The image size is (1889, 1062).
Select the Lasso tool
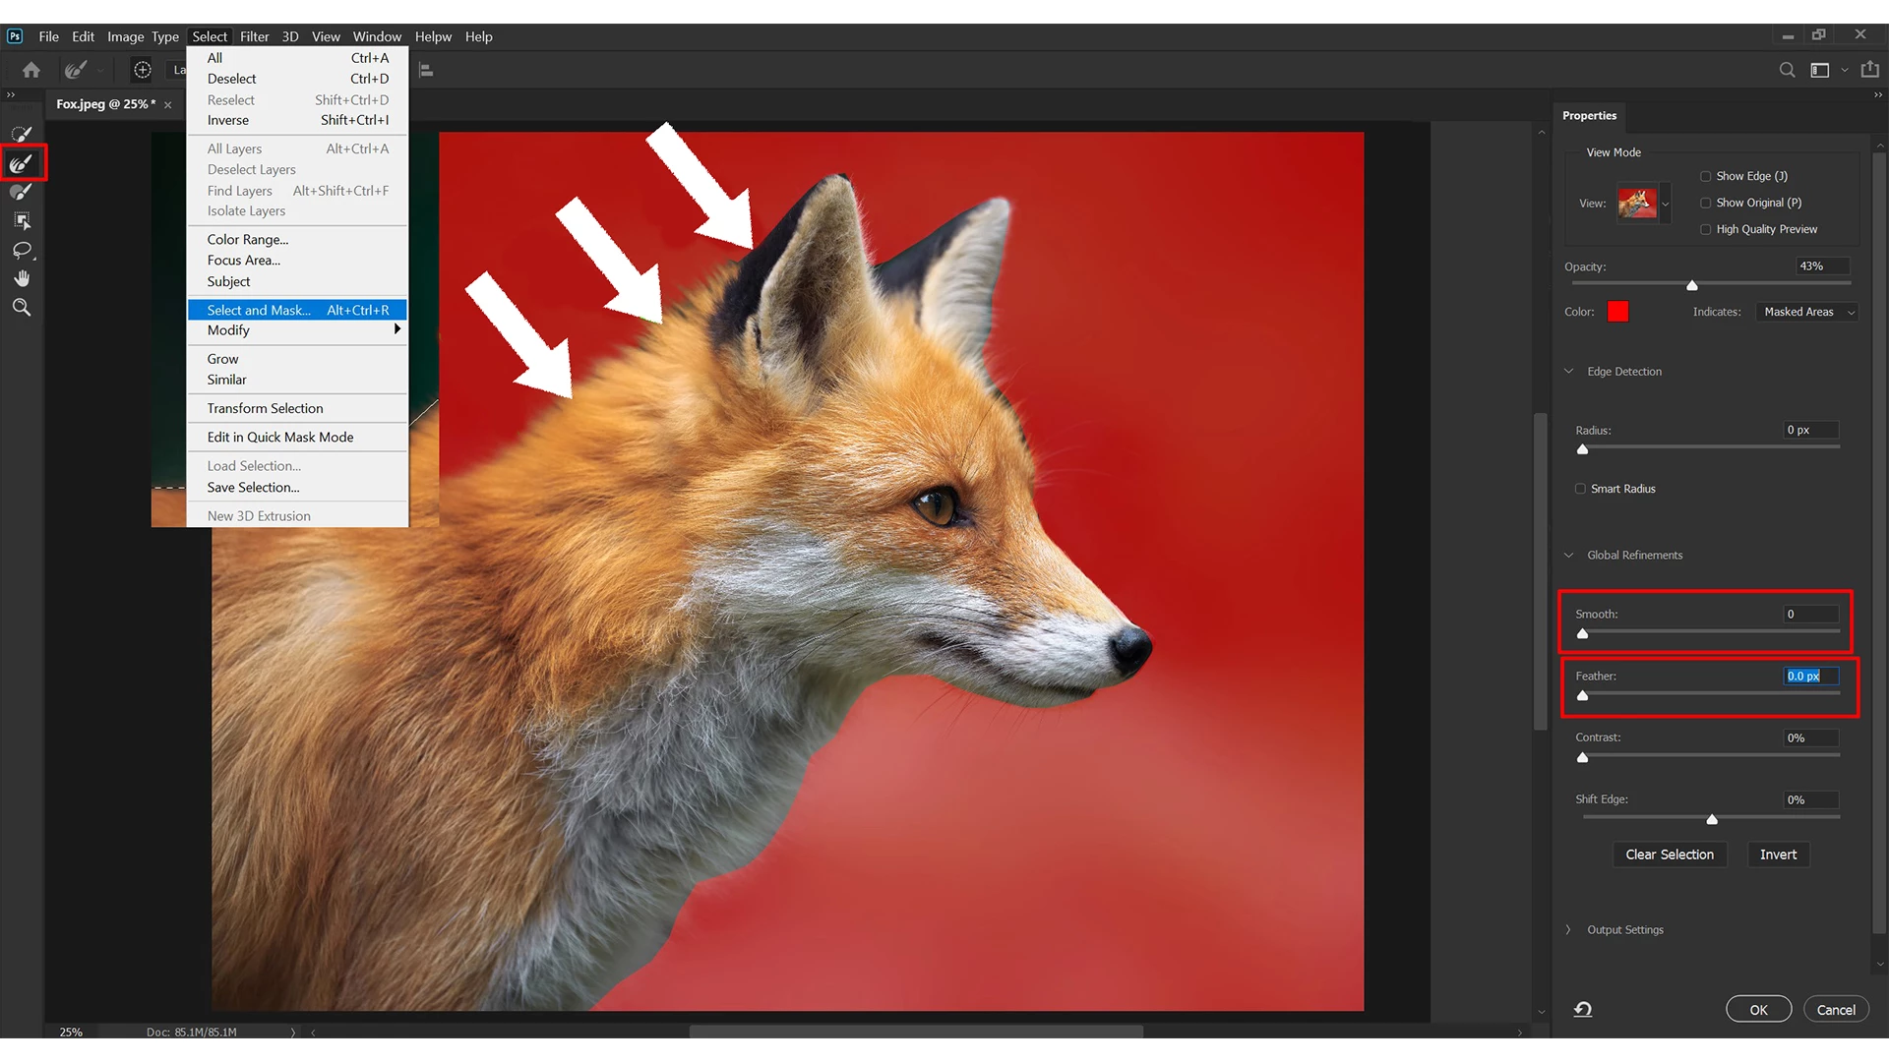click(22, 250)
